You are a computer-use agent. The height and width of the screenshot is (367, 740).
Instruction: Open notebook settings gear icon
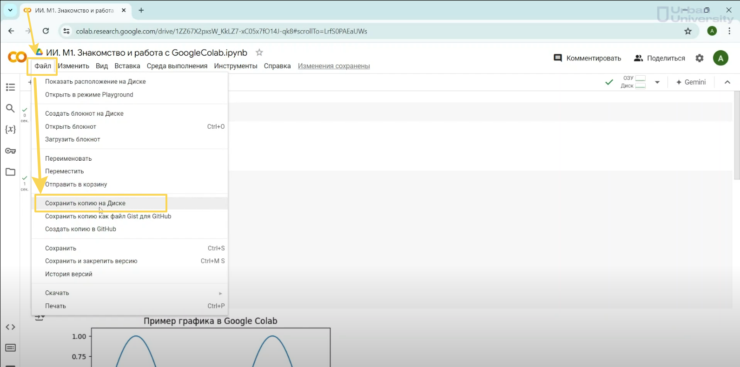[x=700, y=58]
